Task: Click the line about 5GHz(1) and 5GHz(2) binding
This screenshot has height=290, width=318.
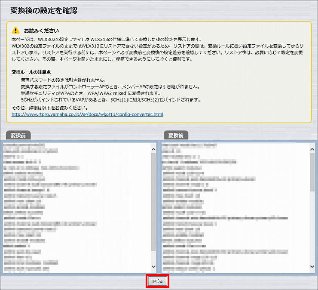Action: [111, 100]
